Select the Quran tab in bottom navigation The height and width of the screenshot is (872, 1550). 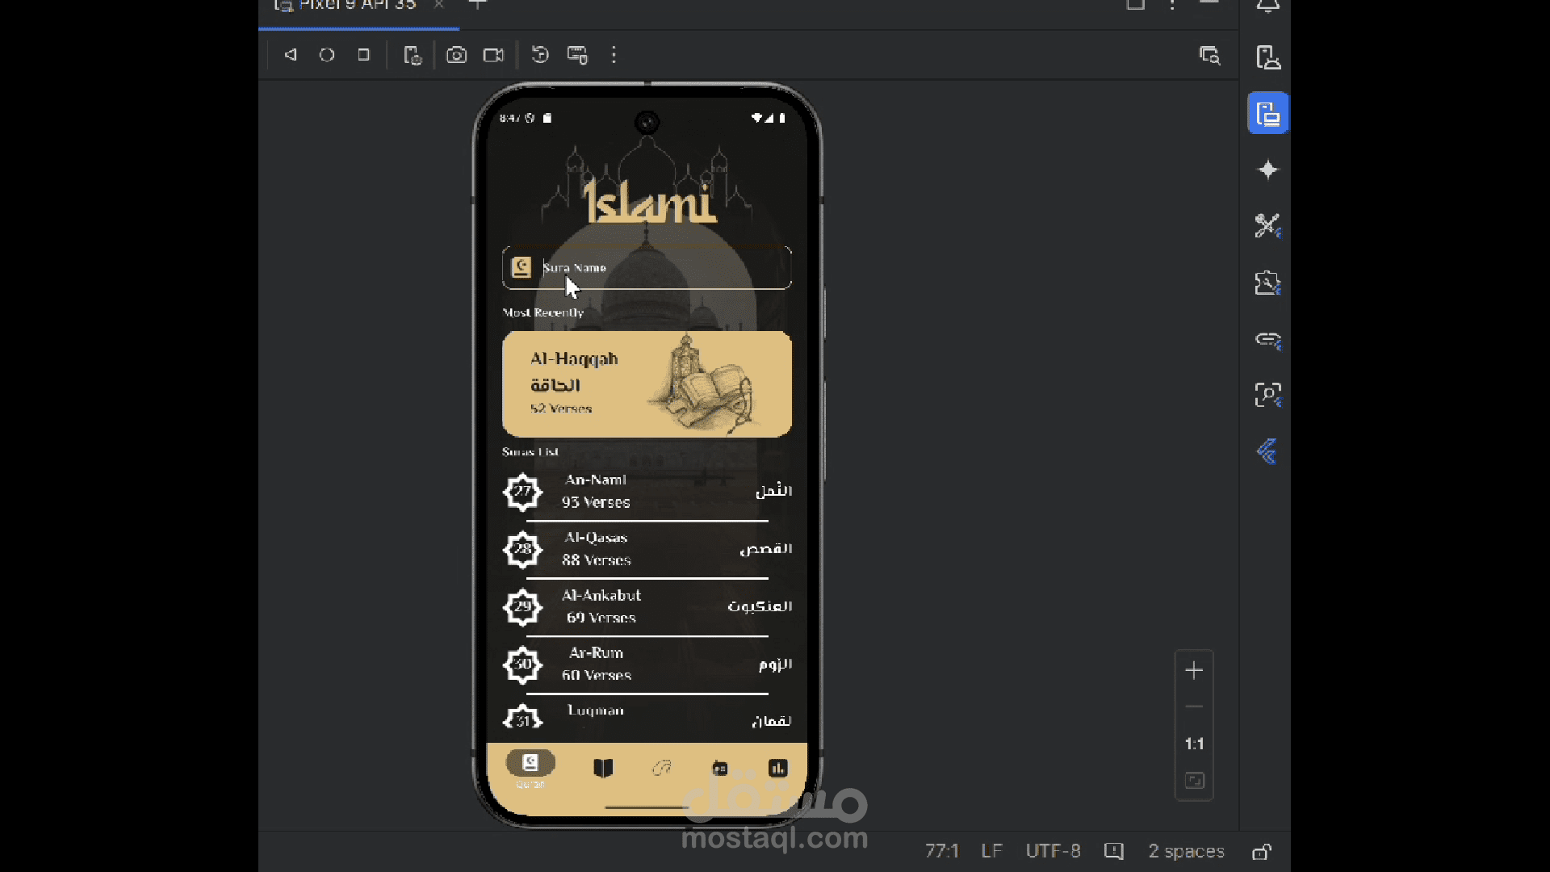click(530, 769)
